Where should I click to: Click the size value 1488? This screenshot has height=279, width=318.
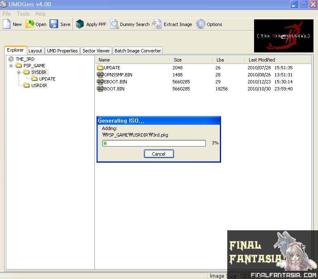(177, 75)
